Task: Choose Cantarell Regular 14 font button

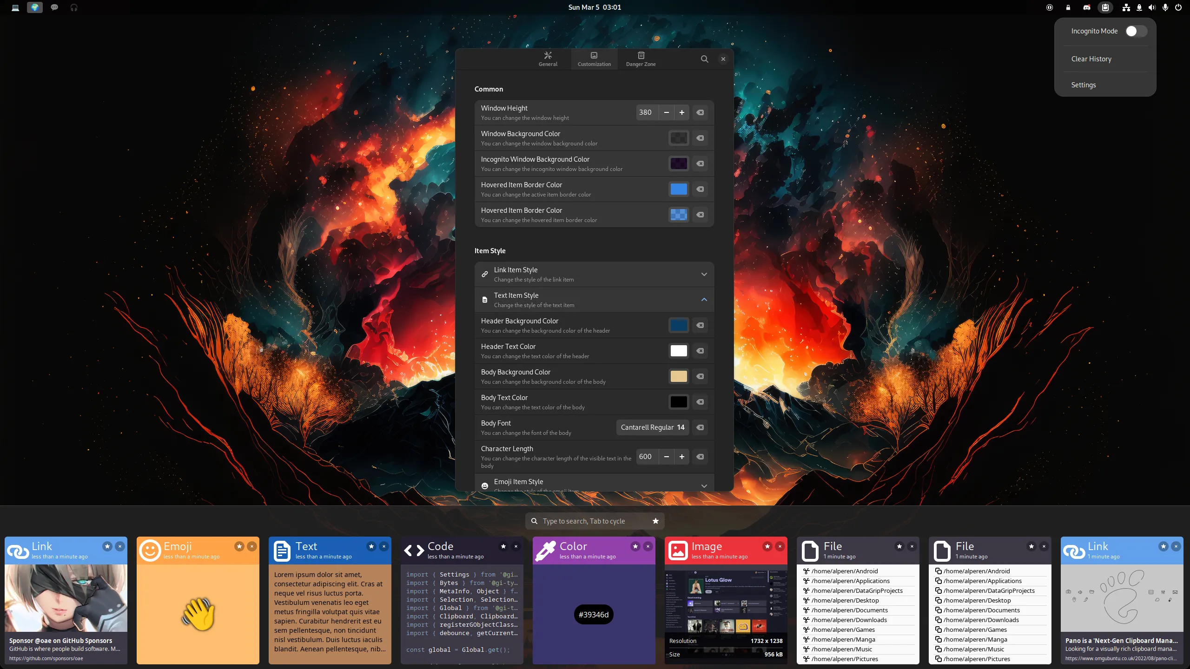Action: tap(652, 427)
